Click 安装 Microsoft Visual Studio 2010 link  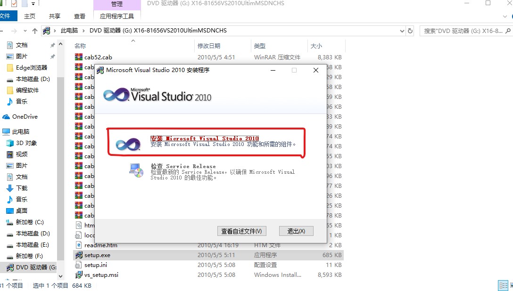pos(205,138)
